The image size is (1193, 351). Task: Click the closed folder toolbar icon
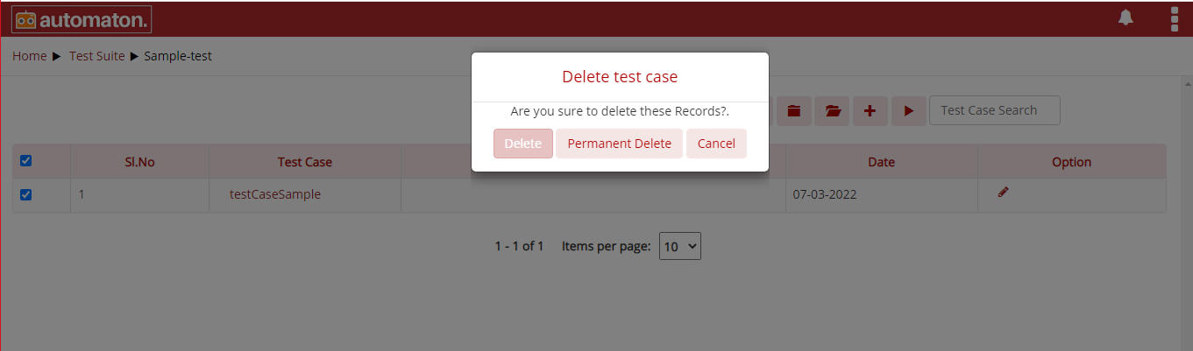[794, 111]
